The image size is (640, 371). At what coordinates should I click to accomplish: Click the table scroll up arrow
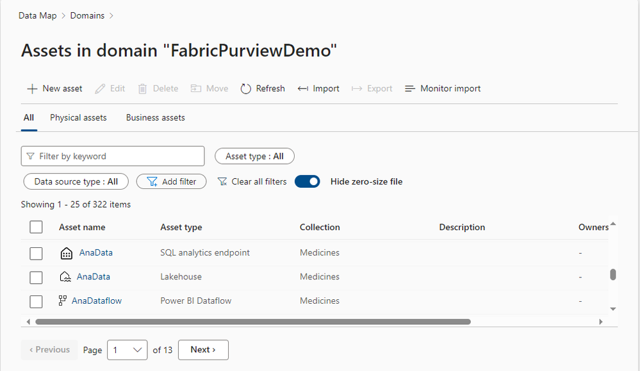coord(612,224)
